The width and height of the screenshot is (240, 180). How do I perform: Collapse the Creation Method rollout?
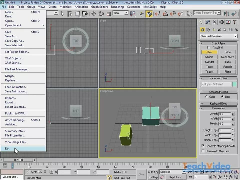tap(218, 92)
